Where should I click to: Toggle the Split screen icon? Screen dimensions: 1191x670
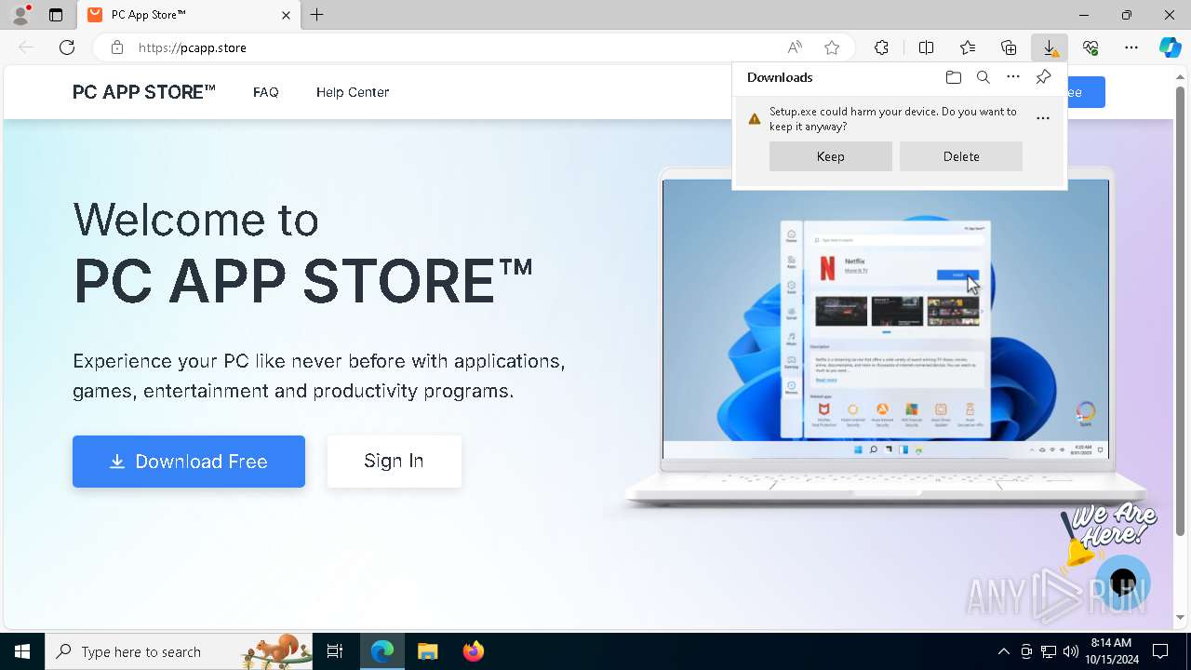click(x=926, y=47)
